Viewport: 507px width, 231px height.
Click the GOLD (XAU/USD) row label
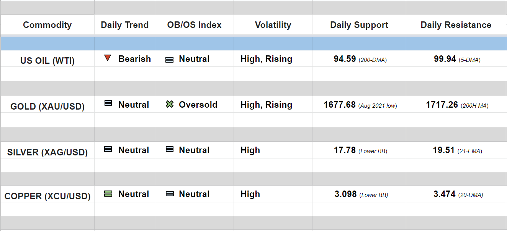[x=47, y=107]
